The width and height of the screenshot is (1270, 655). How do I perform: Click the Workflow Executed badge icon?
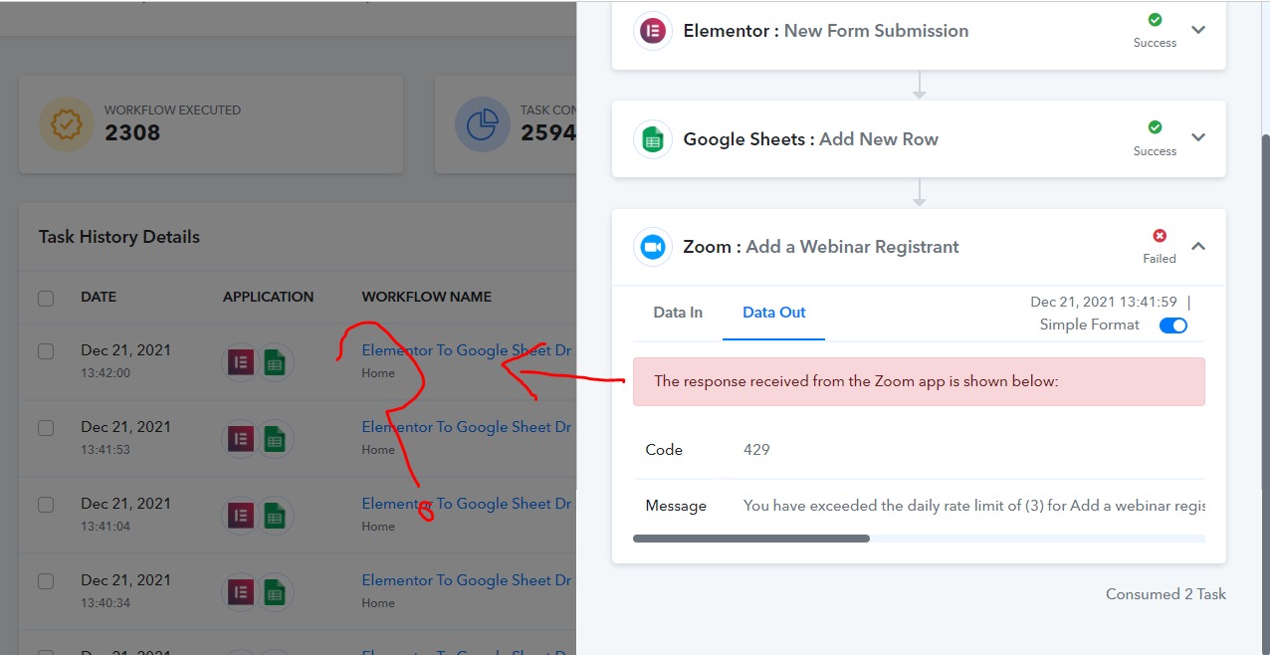tap(66, 124)
